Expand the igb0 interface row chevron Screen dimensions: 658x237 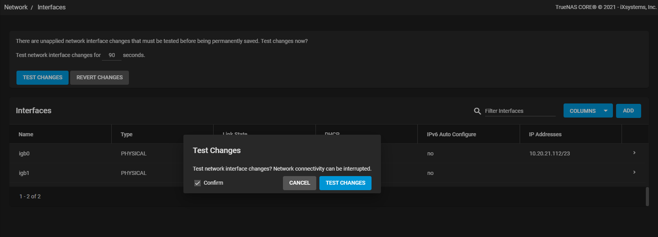(x=634, y=153)
